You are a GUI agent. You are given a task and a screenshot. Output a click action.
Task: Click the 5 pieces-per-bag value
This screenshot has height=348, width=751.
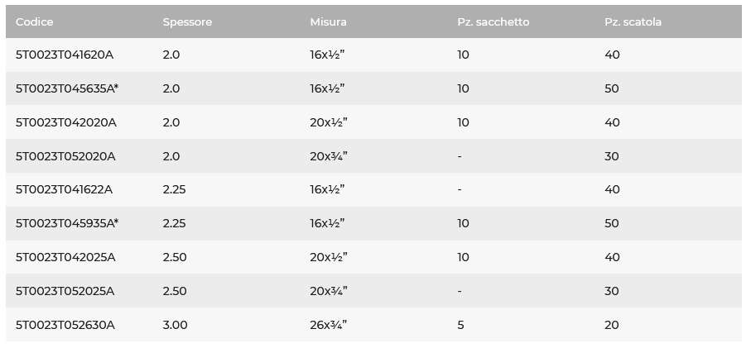tap(460, 325)
